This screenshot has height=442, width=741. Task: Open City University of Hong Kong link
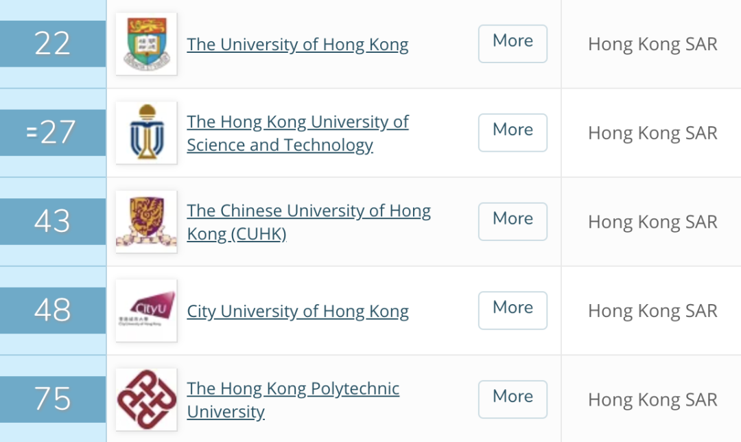click(x=298, y=311)
